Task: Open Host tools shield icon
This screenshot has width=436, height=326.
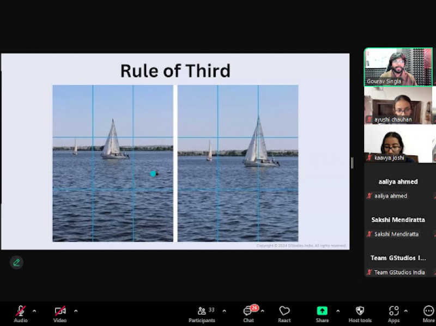Action: 360,311
